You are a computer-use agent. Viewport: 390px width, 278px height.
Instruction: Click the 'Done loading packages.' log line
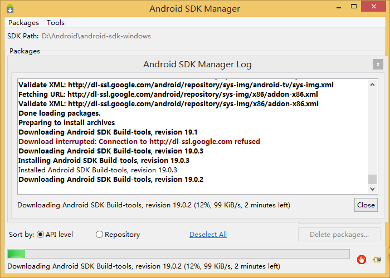[x=60, y=113]
